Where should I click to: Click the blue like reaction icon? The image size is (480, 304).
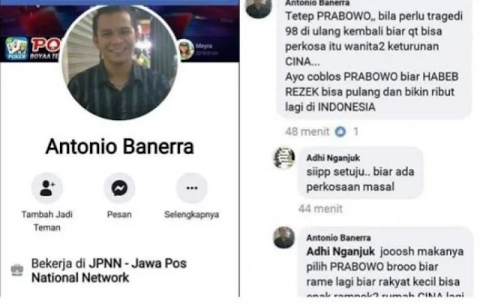pyautogui.click(x=340, y=132)
